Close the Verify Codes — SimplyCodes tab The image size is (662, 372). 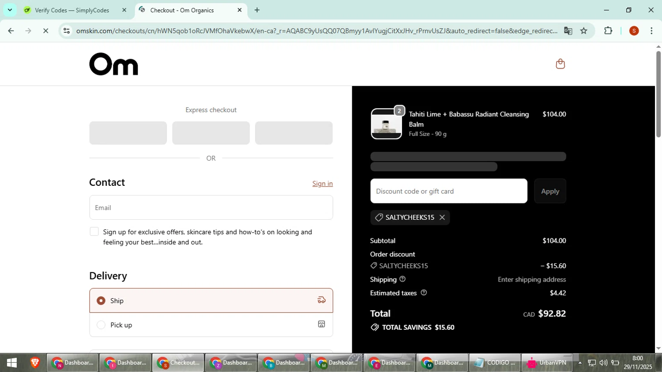[x=124, y=10]
